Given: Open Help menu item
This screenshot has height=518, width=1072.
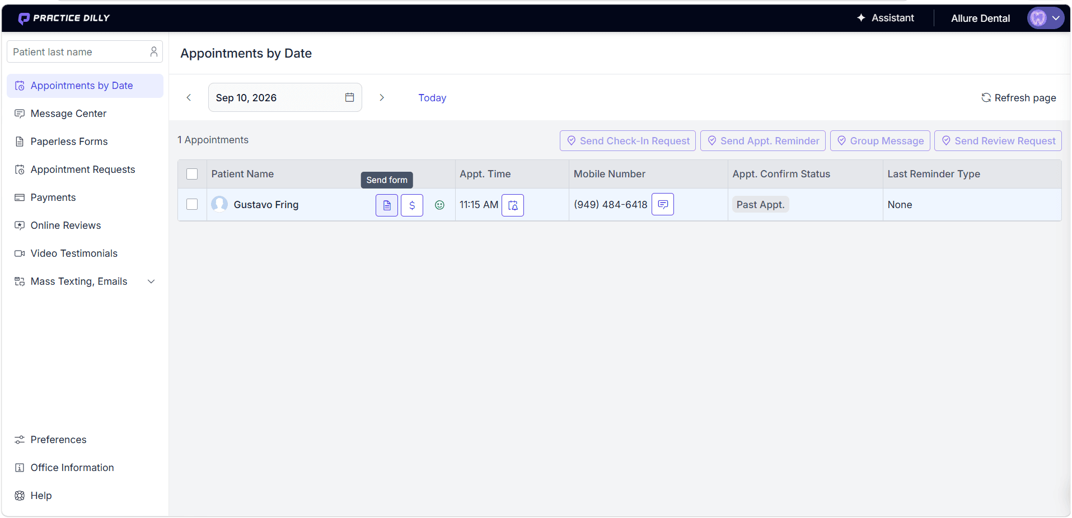Looking at the screenshot, I should (x=85, y=496).
